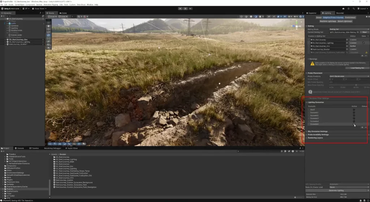Viewport: 370px width, 202px height.
Task: Click the search icon in top-right toolbar
Action: pos(353,8)
